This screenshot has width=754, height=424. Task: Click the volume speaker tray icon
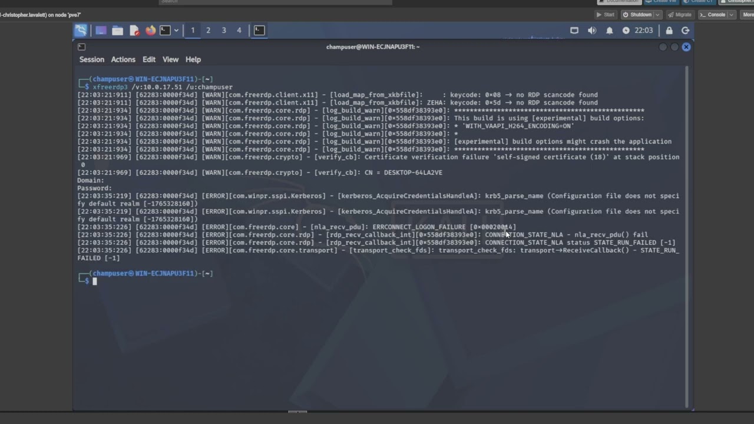click(x=592, y=31)
